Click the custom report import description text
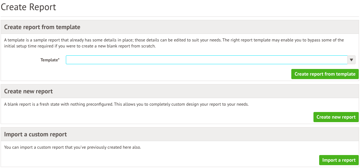Screen dimensions: 360x168 [72, 147]
